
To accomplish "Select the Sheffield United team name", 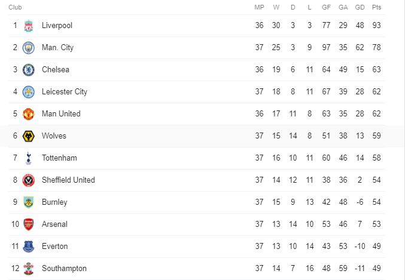I will coord(68,180).
